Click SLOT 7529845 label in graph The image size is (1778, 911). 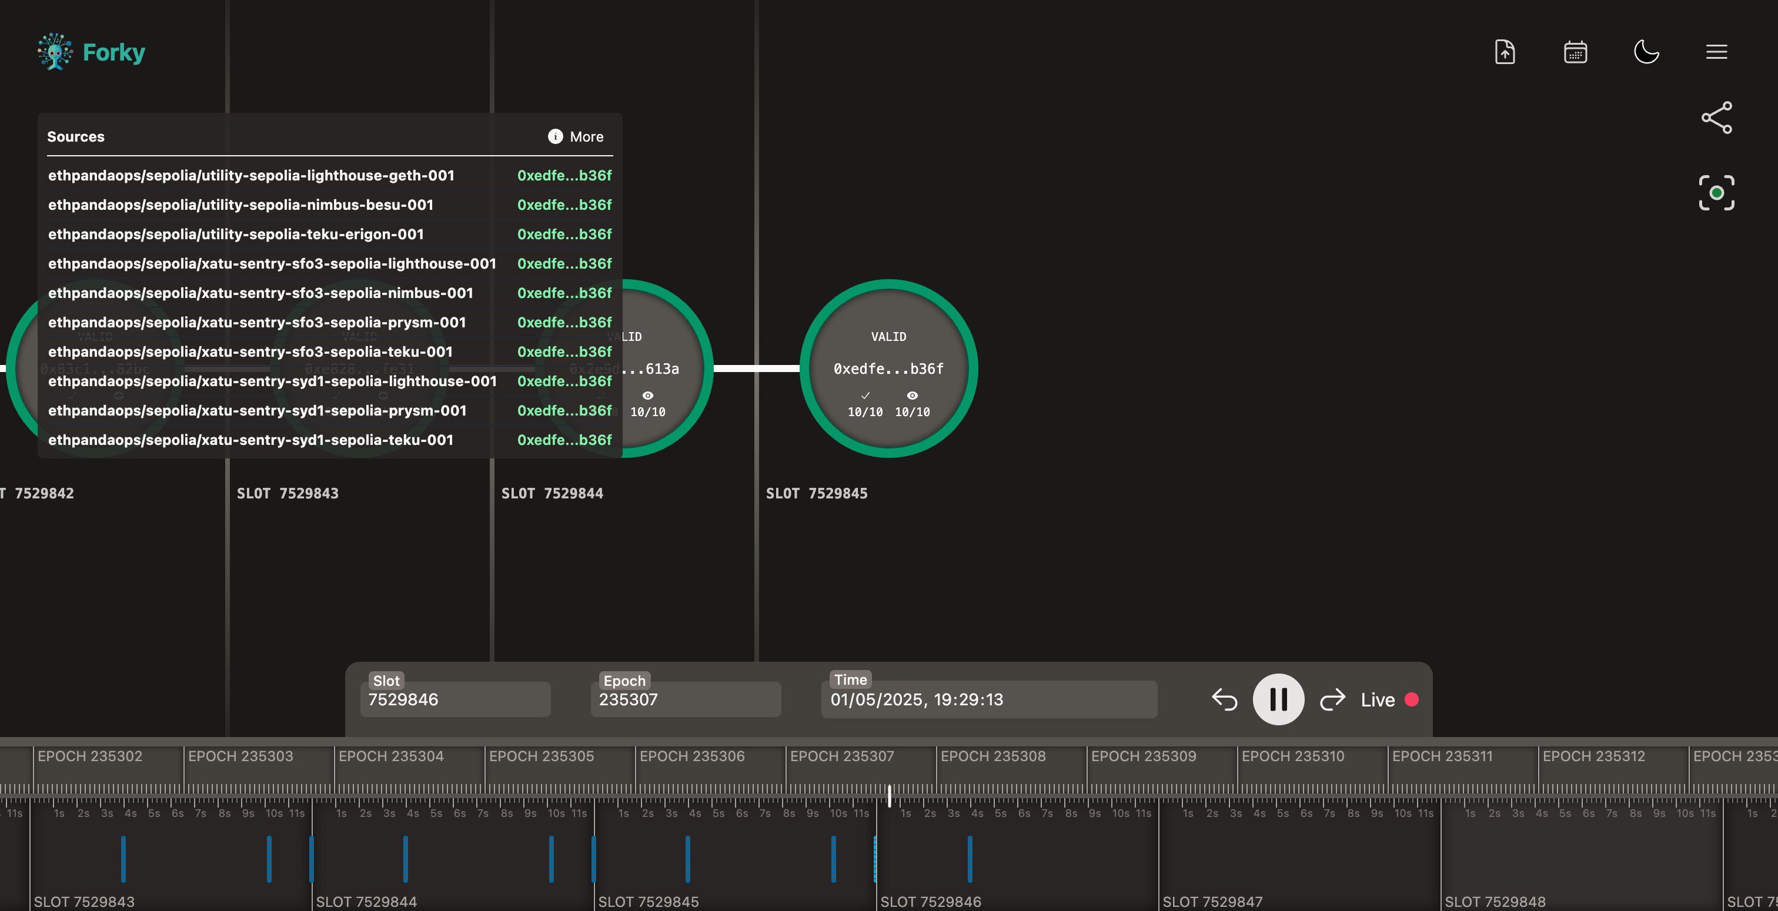(x=817, y=494)
